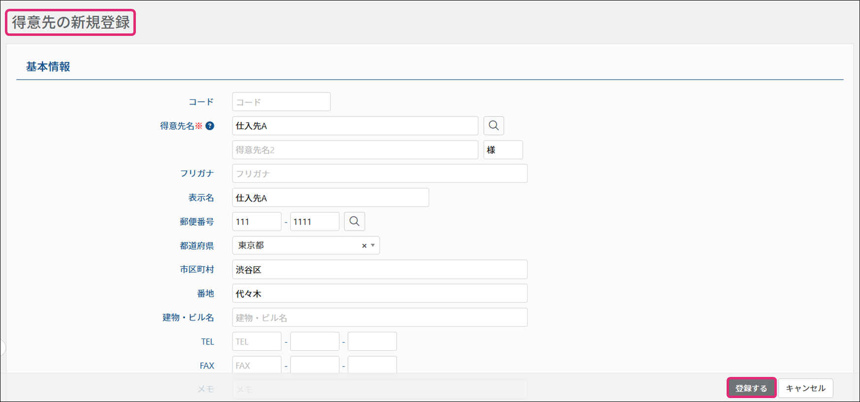Open the 都道府県 combo box showing 東京都
This screenshot has height=402, width=860.
[x=295, y=245]
